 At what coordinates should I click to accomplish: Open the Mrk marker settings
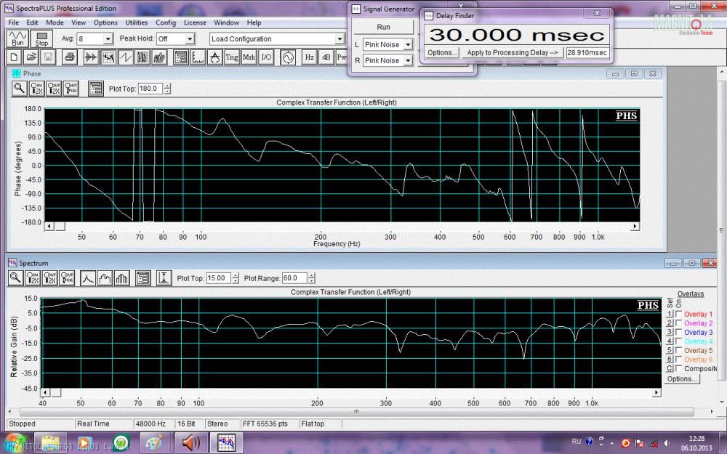click(249, 57)
